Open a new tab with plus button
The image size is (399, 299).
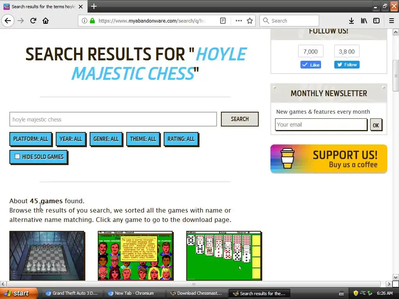point(94,6)
